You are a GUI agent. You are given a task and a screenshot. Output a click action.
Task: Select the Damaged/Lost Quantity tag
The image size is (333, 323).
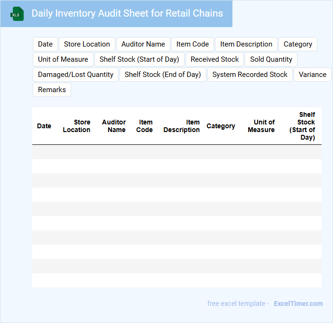pos(75,75)
